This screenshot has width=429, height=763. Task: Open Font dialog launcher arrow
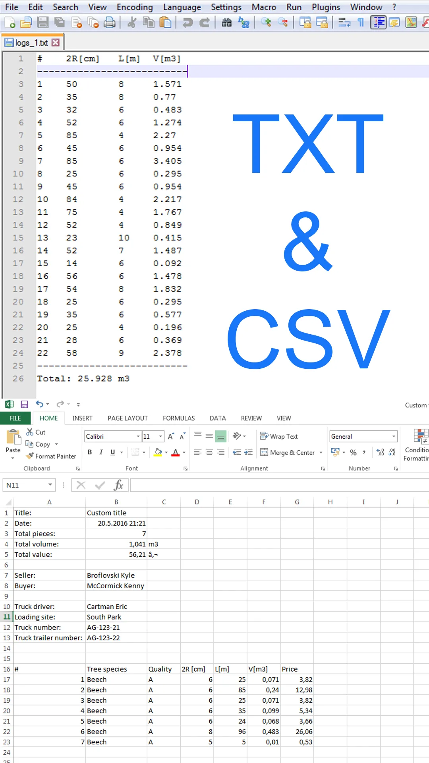[186, 469]
